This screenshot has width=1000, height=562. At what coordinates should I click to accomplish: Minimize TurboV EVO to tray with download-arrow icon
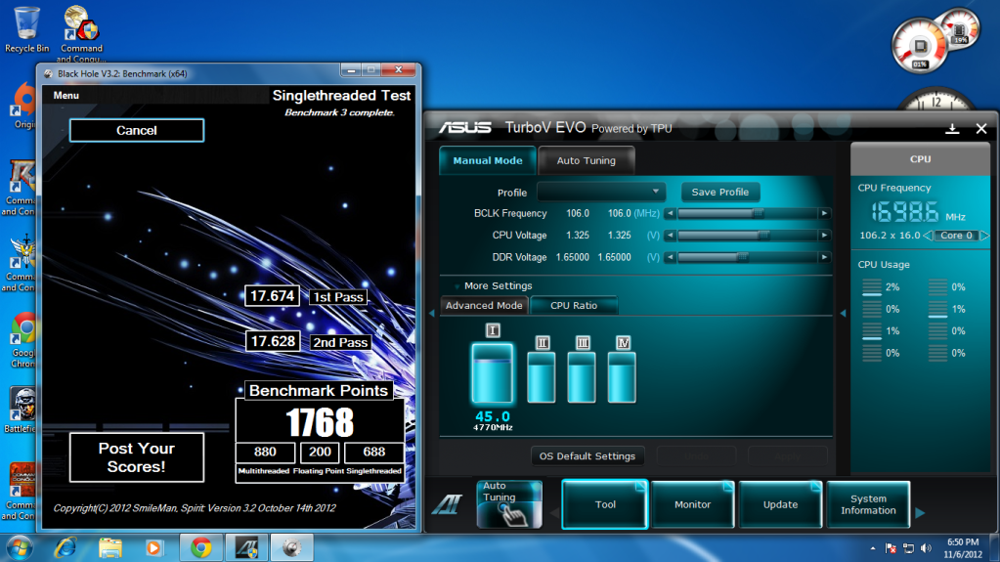pyautogui.click(x=952, y=129)
